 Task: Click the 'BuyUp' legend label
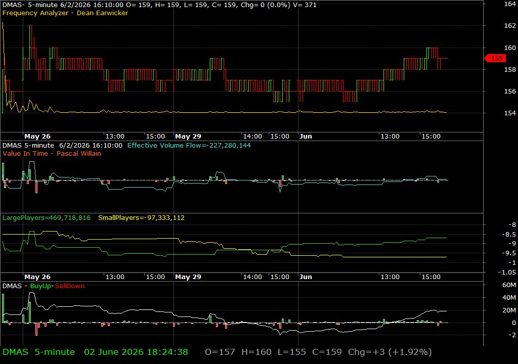(x=40, y=286)
